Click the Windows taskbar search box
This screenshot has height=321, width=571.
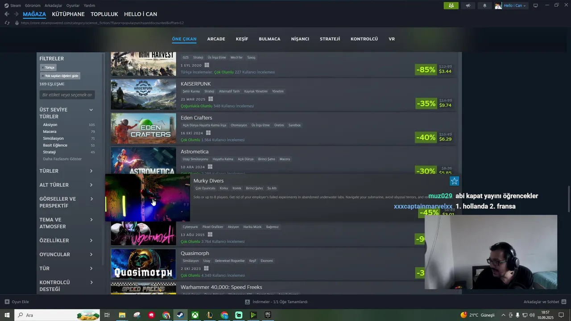tap(57, 315)
